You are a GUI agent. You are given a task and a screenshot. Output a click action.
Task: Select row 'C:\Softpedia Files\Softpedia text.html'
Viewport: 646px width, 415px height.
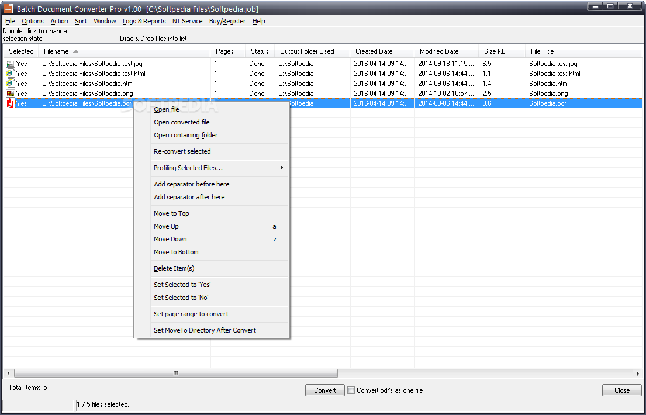pyautogui.click(x=323, y=74)
